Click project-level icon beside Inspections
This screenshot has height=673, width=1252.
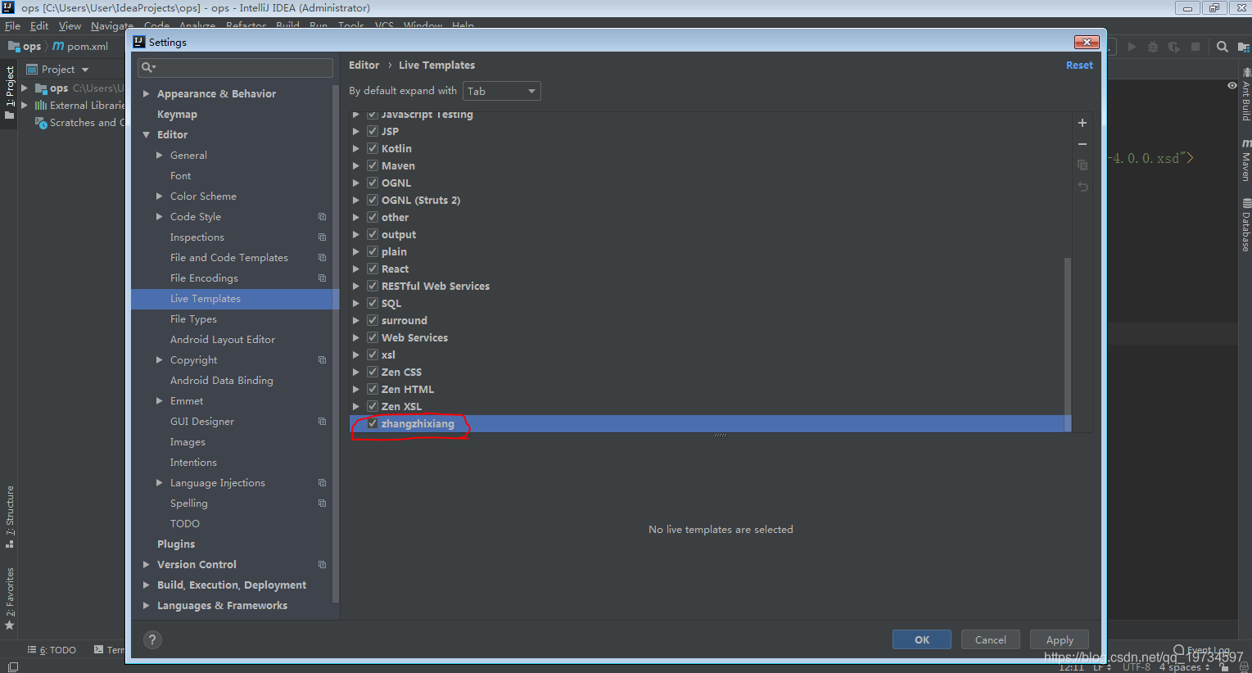322,237
